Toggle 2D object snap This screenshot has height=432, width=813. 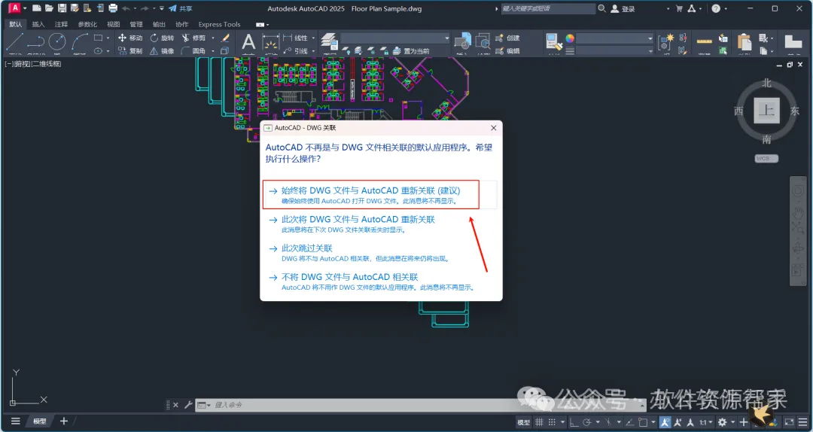pos(643,422)
